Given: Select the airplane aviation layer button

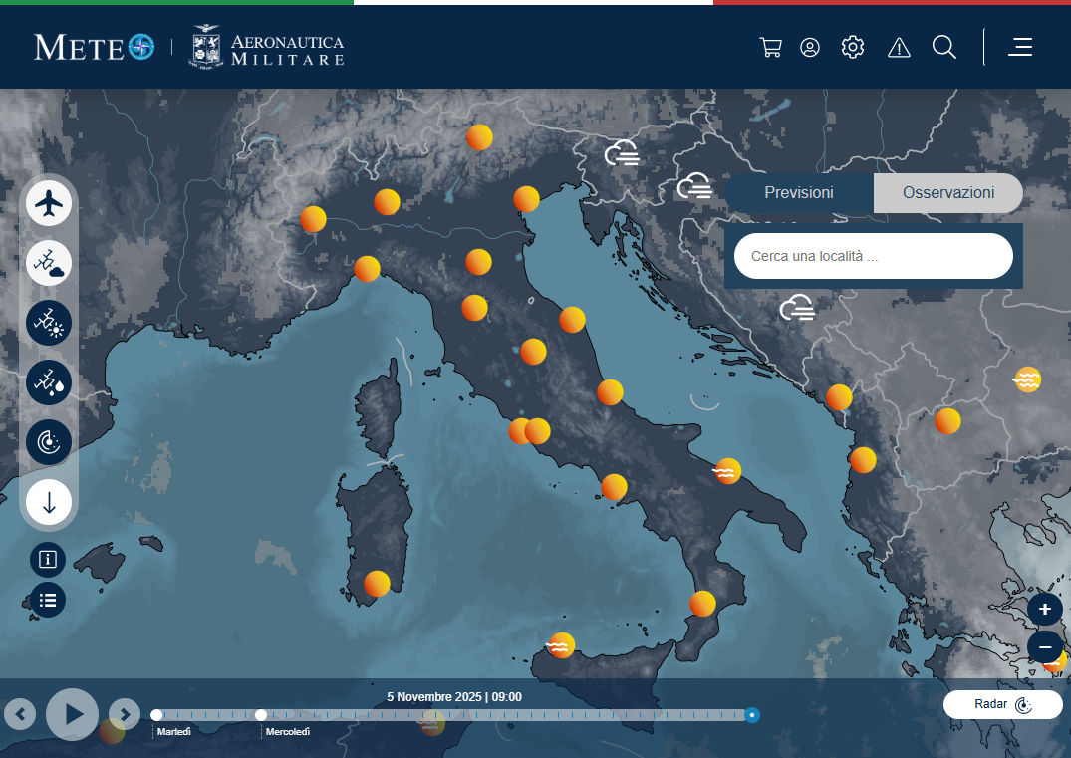Looking at the screenshot, I should coord(49,204).
